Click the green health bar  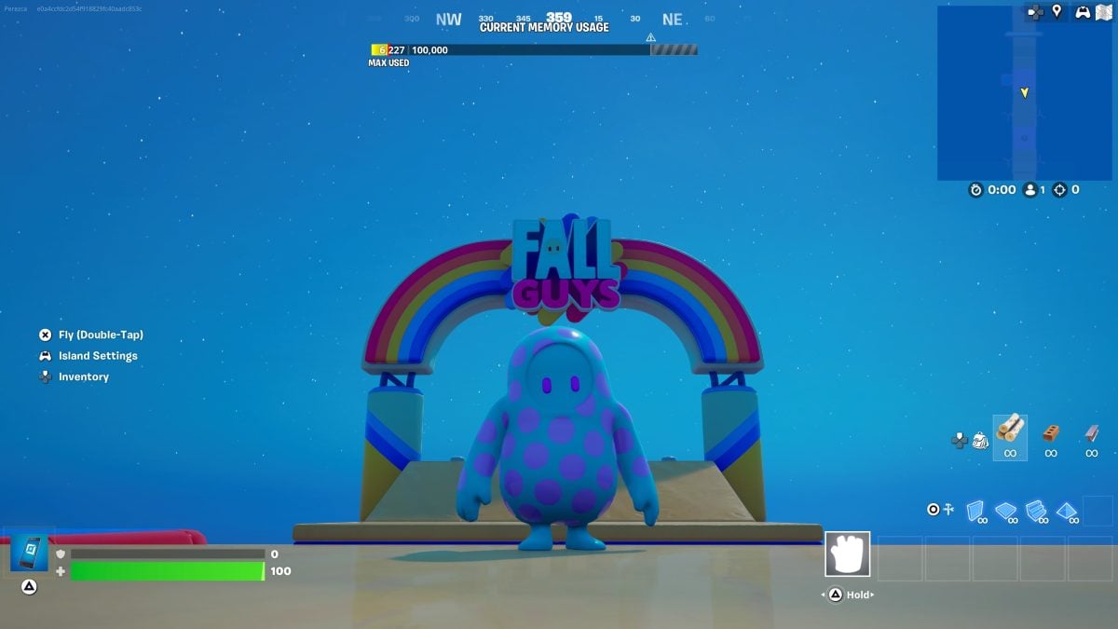pyautogui.click(x=168, y=571)
